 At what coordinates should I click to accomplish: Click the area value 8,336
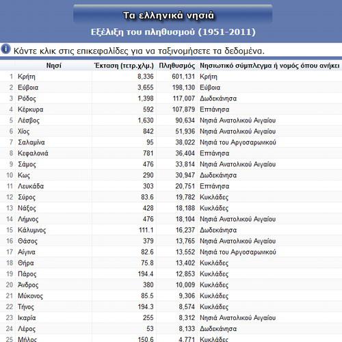point(146,77)
